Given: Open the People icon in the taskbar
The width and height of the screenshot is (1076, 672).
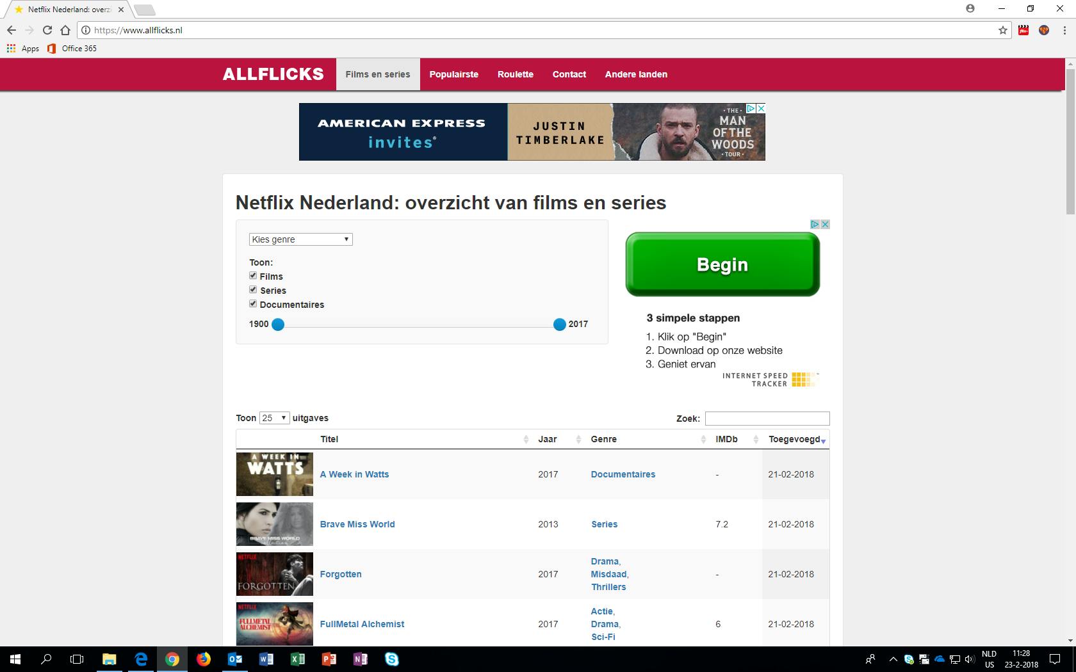Looking at the screenshot, I should click(x=870, y=659).
